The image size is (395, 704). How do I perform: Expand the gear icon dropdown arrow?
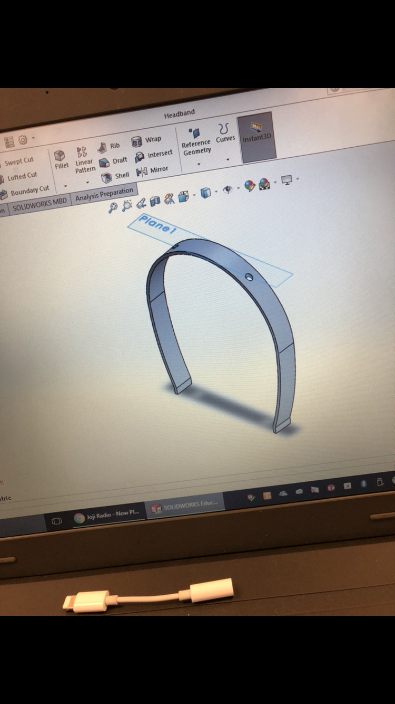(33, 139)
